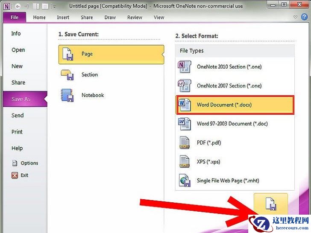Choose Section under Save Current
This screenshot has height=233, width=311.
pyautogui.click(x=111, y=75)
